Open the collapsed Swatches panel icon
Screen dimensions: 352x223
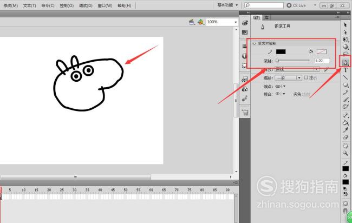coord(245,32)
